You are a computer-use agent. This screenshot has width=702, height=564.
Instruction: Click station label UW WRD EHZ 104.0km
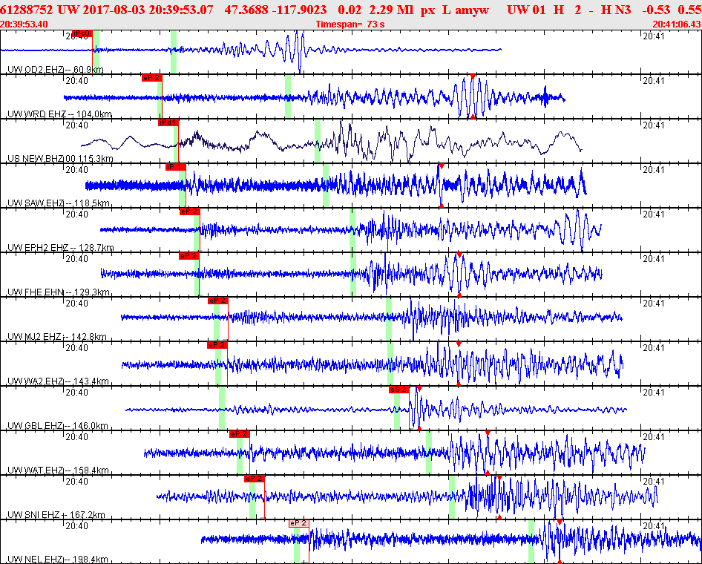59,114
